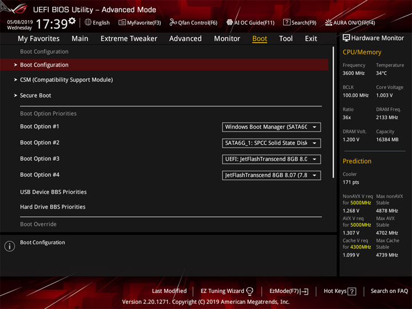
Task: Open Hard Drive BBS Priorities
Action: (x=53, y=207)
